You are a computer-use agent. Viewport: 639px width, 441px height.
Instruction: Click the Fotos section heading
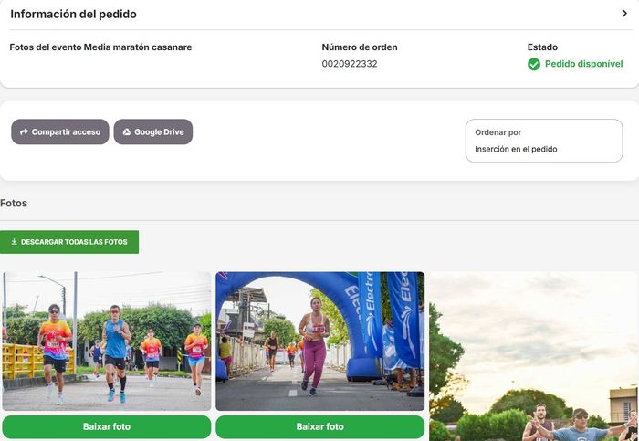coord(14,203)
